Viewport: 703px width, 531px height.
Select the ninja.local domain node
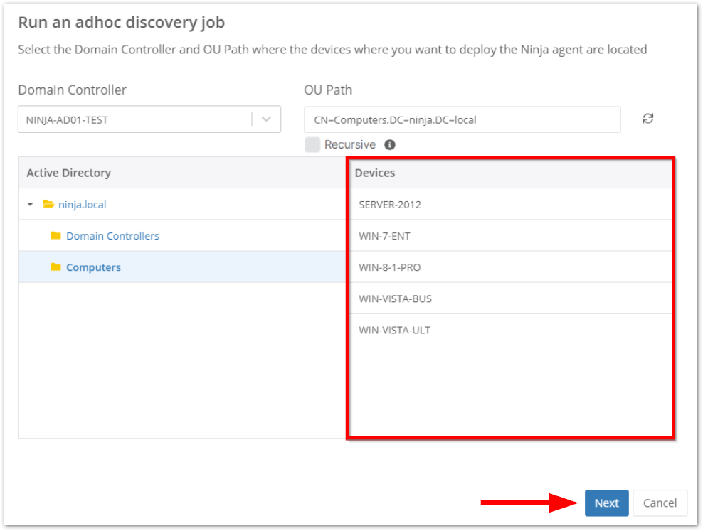click(x=83, y=204)
